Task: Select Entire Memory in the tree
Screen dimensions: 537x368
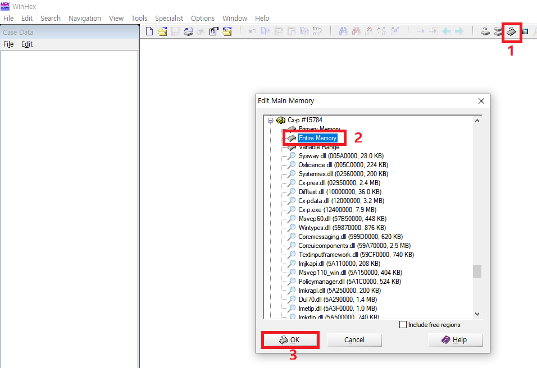Action: point(317,138)
